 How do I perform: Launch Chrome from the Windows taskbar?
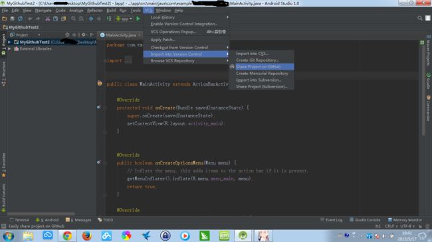coord(67,236)
